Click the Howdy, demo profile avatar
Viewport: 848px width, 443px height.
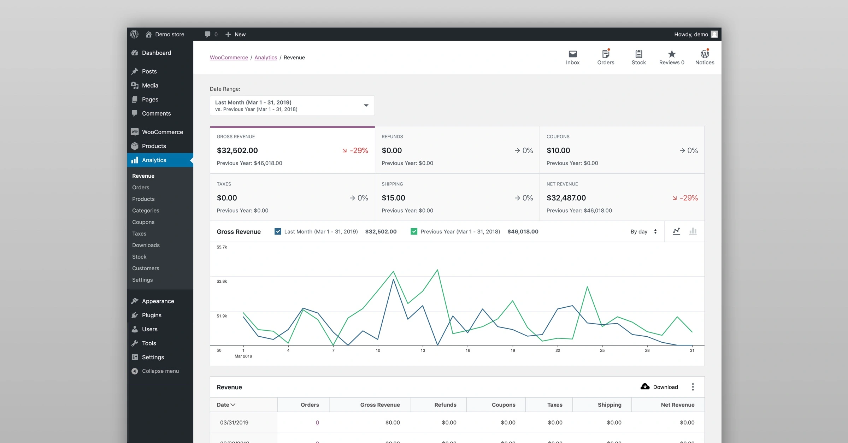pos(714,34)
